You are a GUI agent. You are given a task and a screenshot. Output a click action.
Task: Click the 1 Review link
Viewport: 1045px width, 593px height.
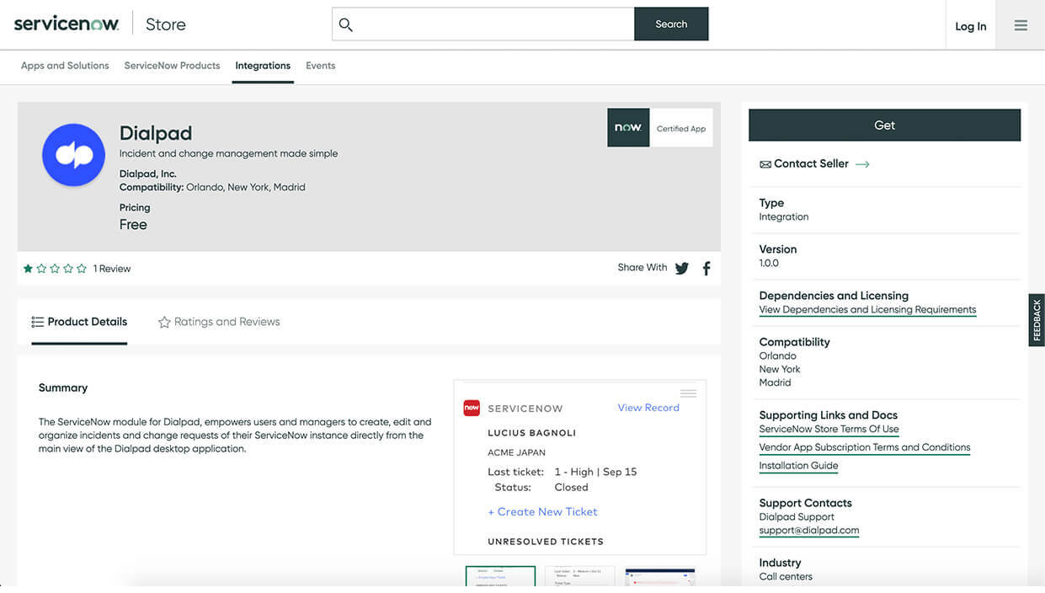click(x=112, y=269)
